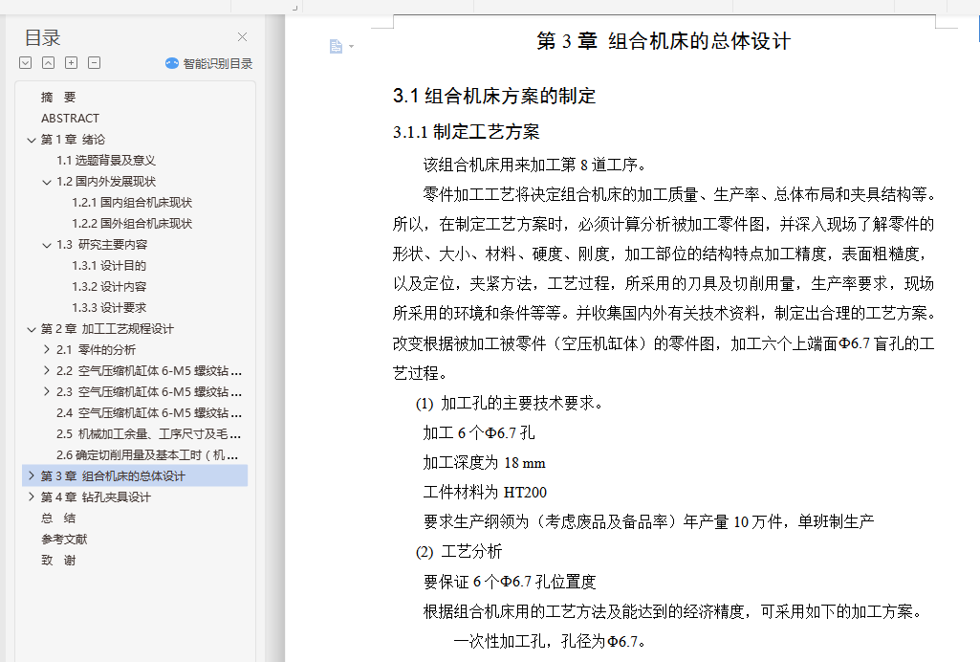The image size is (980, 662).
Task: Collapse the 1.2 国内外发展现状 chevron
Action: (x=47, y=182)
